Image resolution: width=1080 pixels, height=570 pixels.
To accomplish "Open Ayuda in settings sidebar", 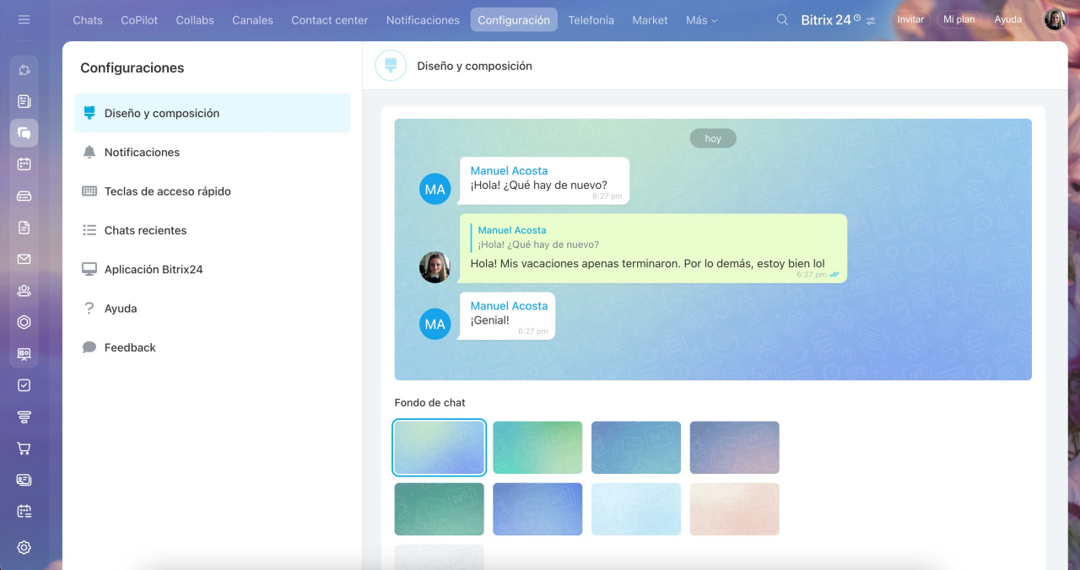I will (212, 309).
